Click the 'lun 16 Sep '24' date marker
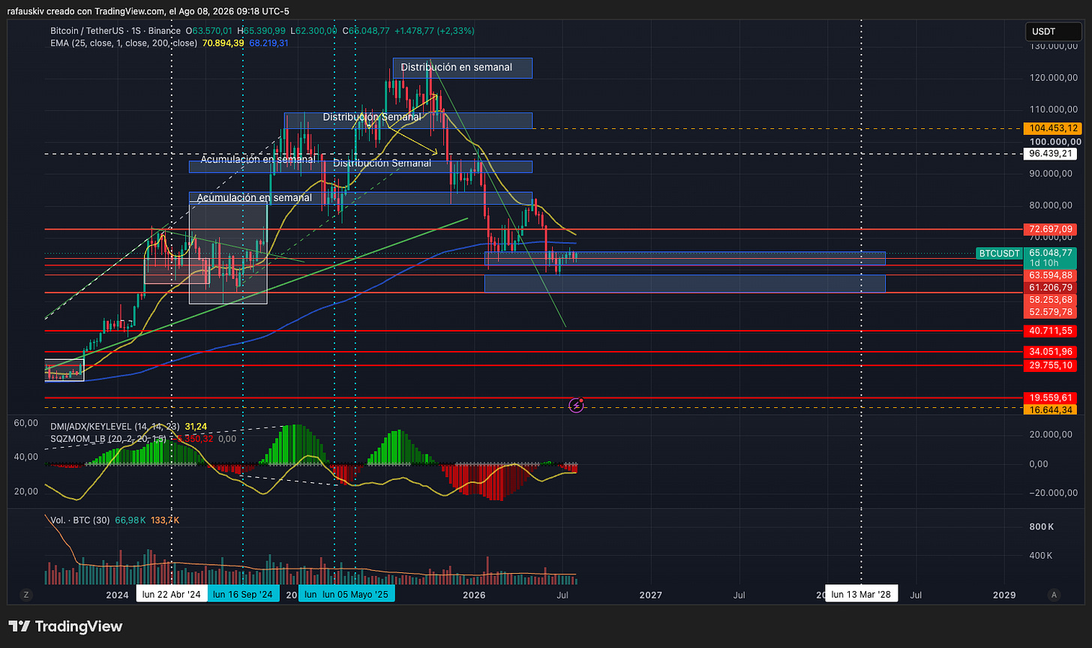 tap(243, 595)
